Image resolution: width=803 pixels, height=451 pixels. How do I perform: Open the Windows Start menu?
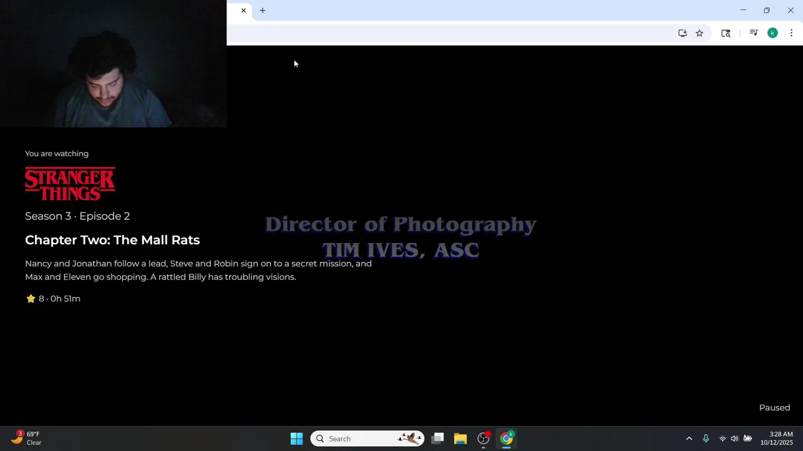pyautogui.click(x=297, y=438)
